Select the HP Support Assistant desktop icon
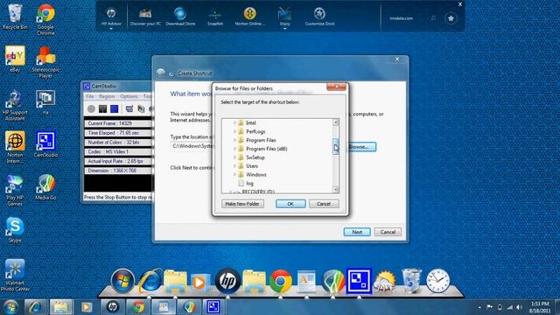560x315 pixels. [15, 105]
